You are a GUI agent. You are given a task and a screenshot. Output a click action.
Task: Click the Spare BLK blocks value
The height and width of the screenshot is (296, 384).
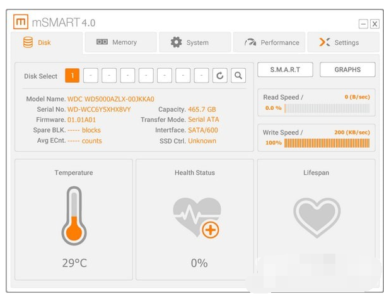click(84, 130)
